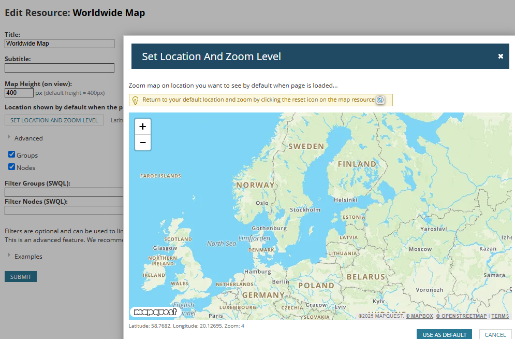The height and width of the screenshot is (339, 515).
Task: Click Stockholm on the map
Action: [x=305, y=210]
